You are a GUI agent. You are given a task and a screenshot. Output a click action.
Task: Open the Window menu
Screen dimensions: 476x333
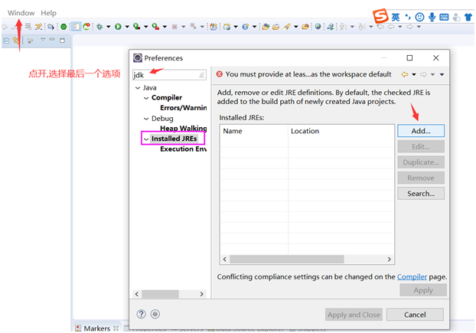[x=21, y=13]
